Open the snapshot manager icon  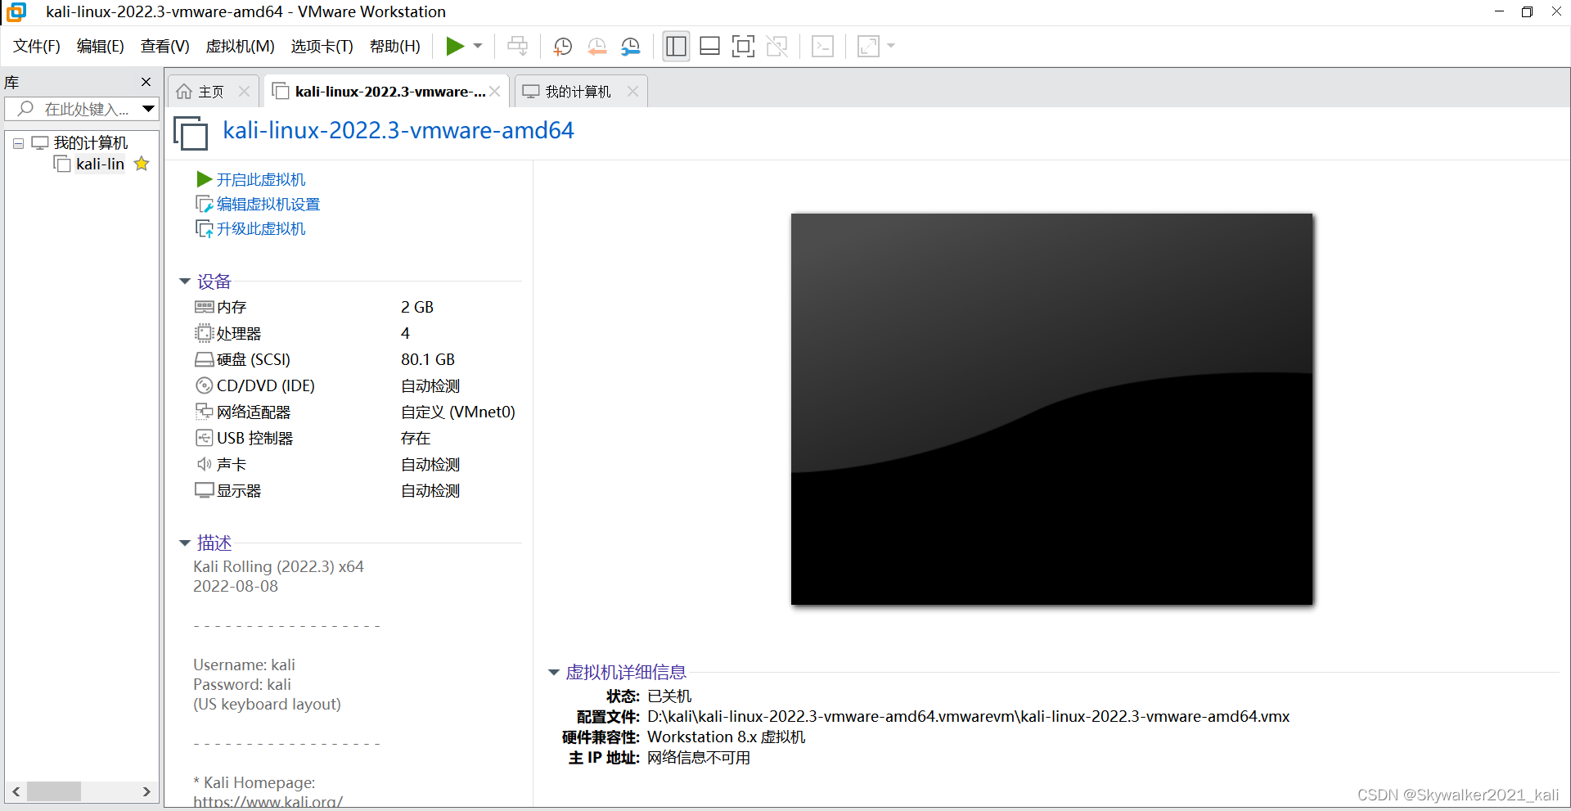click(x=631, y=47)
